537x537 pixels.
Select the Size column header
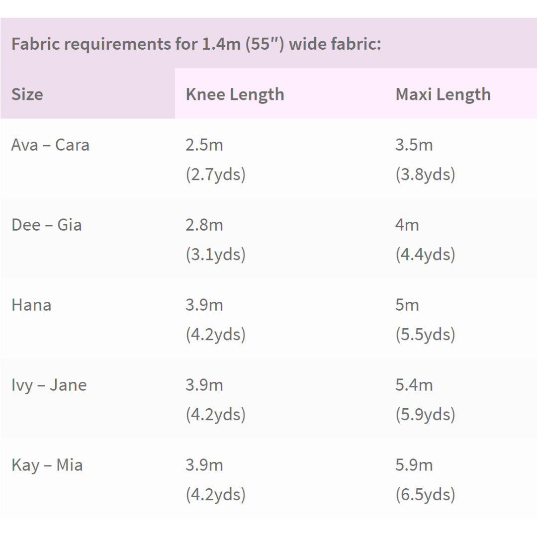(x=27, y=94)
